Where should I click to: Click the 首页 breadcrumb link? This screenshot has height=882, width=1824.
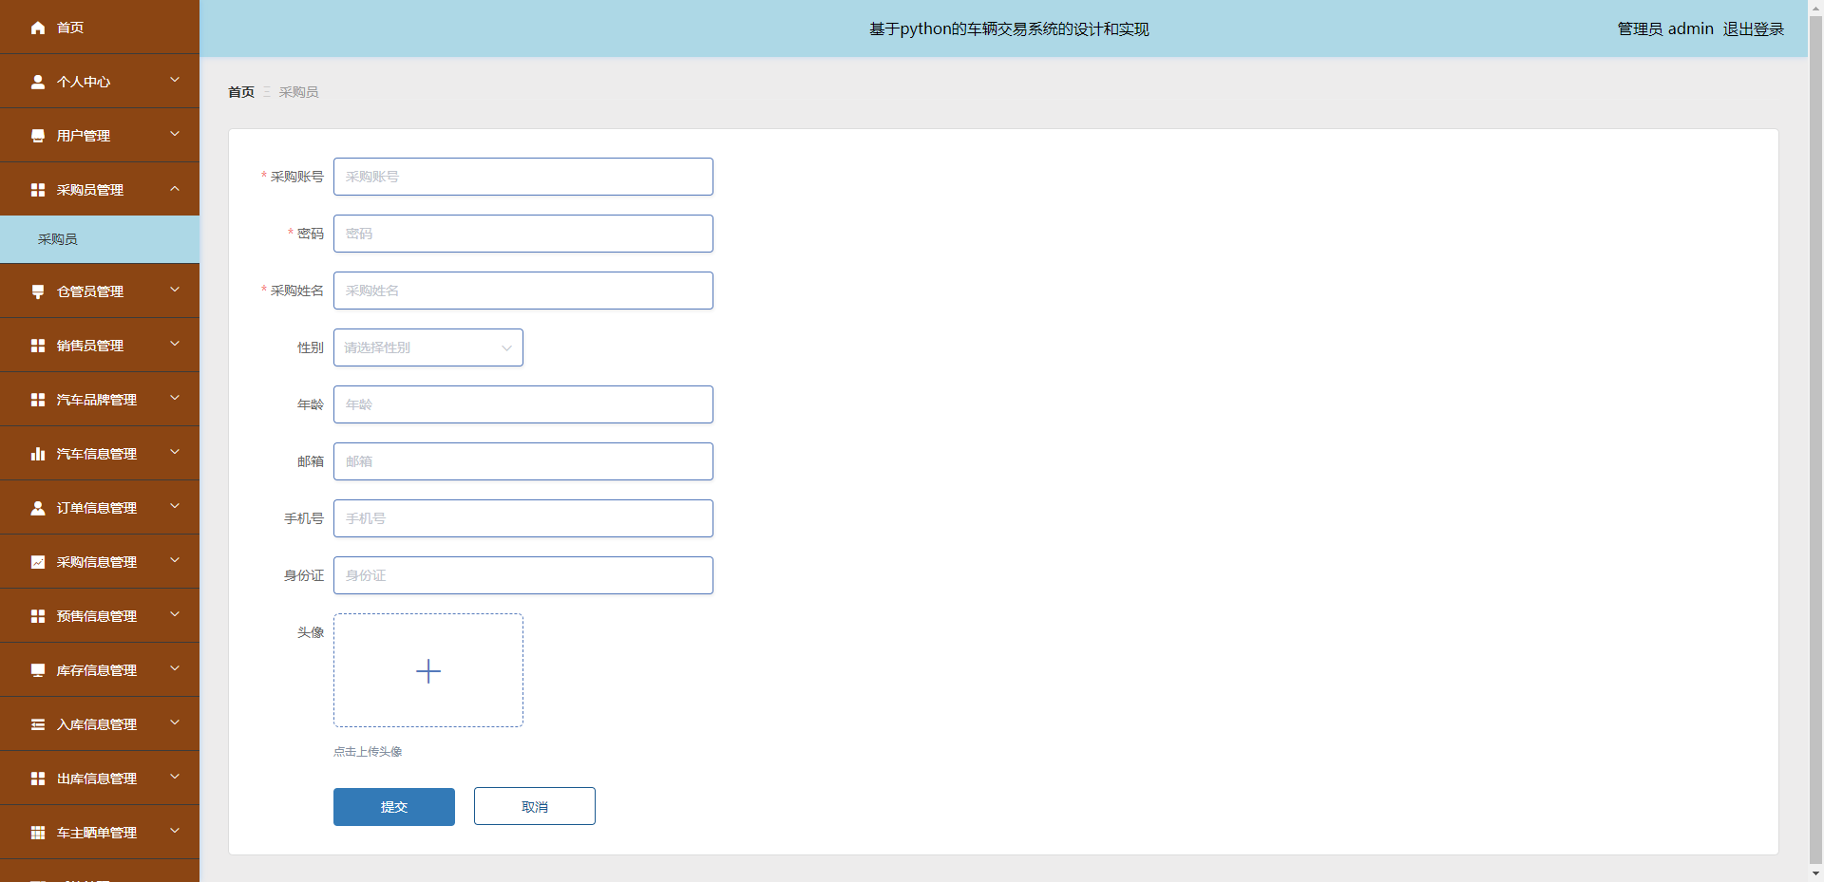click(241, 92)
